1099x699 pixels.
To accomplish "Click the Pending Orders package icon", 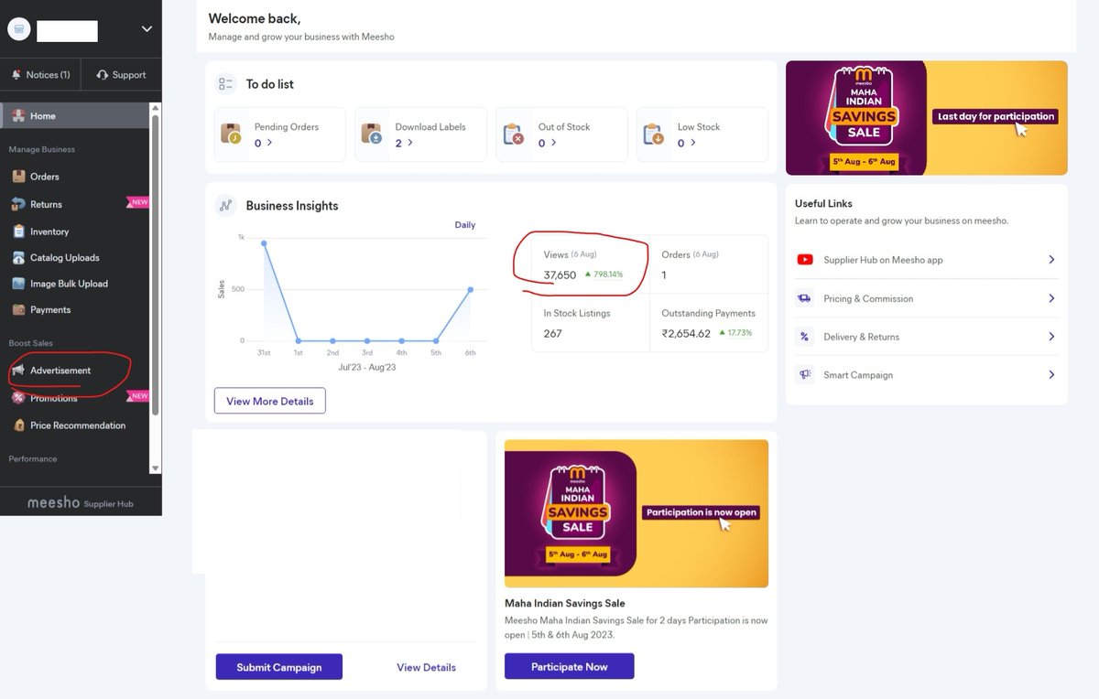I will tap(232, 134).
